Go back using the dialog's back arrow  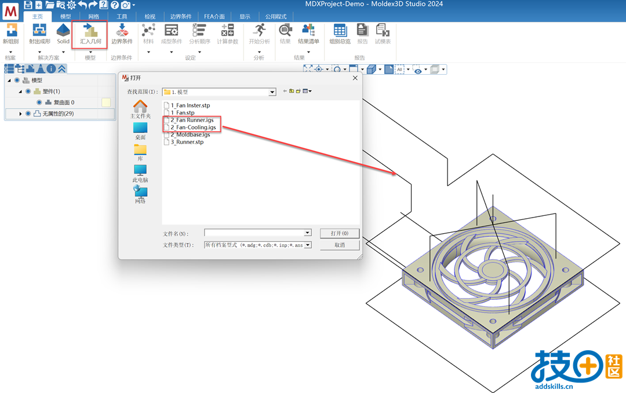[x=285, y=91]
